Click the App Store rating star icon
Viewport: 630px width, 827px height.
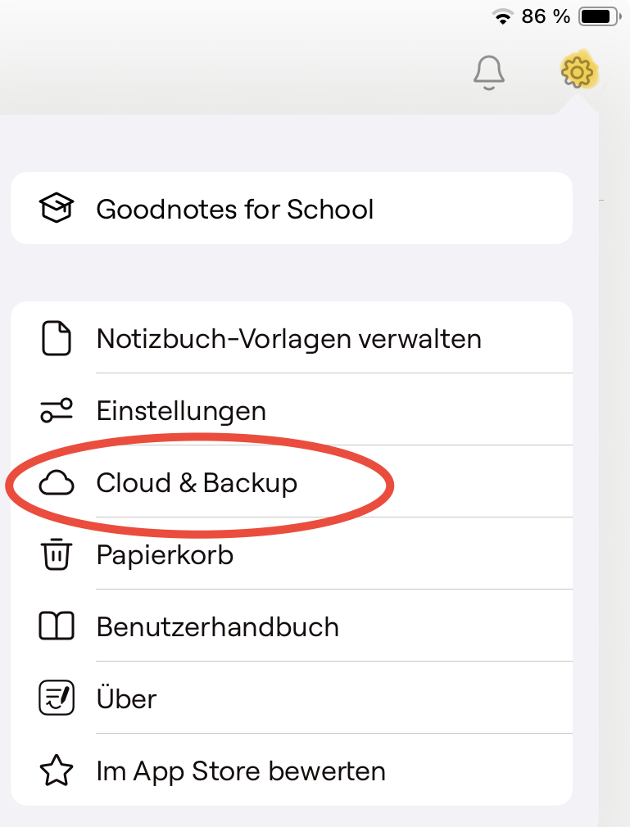point(57,771)
